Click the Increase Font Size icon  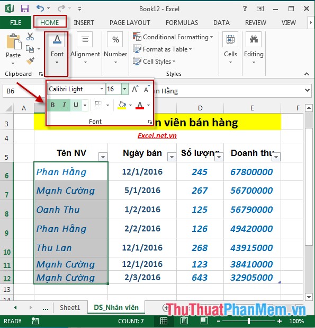click(x=135, y=89)
